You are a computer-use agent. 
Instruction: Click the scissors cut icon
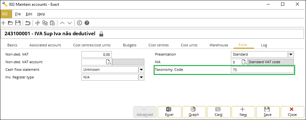tap(37, 23)
